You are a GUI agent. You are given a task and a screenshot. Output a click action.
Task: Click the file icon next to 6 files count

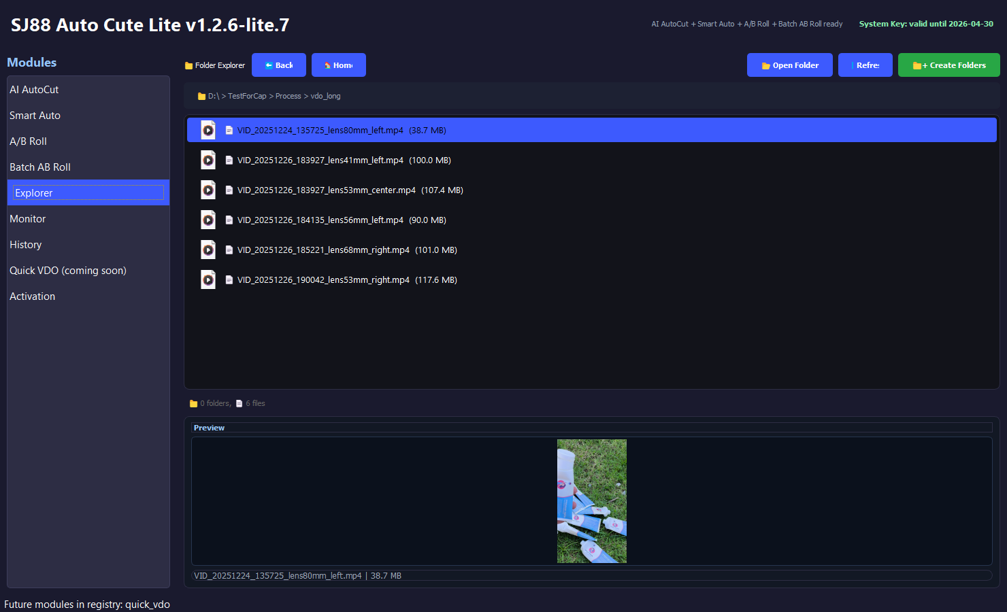point(240,403)
